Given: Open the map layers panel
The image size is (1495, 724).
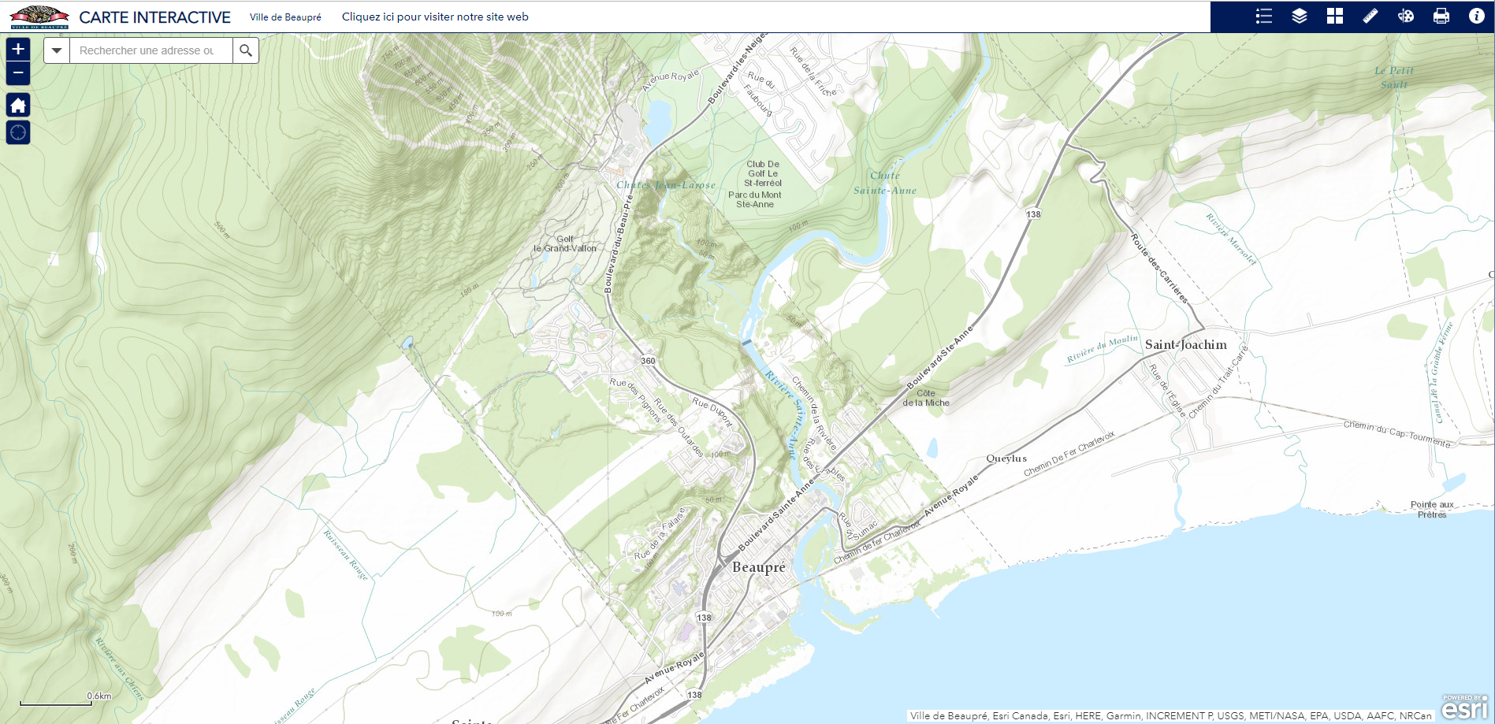Looking at the screenshot, I should tap(1299, 17).
